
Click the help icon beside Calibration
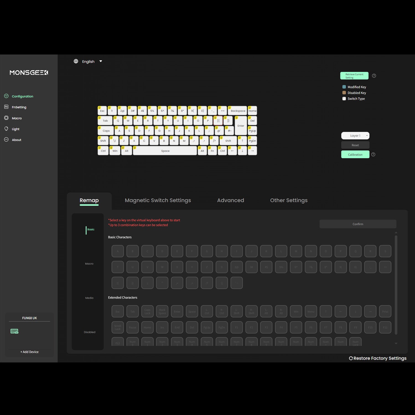click(x=373, y=154)
